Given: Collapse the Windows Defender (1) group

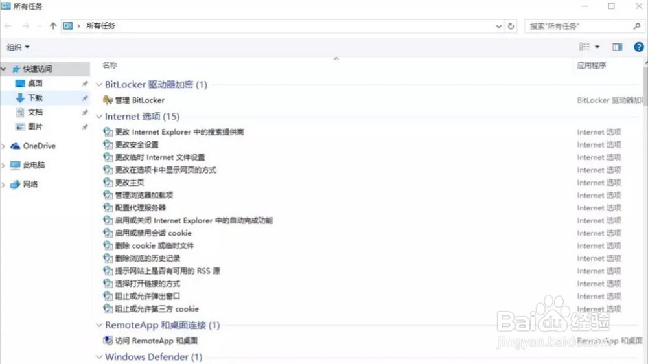Looking at the screenshot, I should (x=99, y=357).
